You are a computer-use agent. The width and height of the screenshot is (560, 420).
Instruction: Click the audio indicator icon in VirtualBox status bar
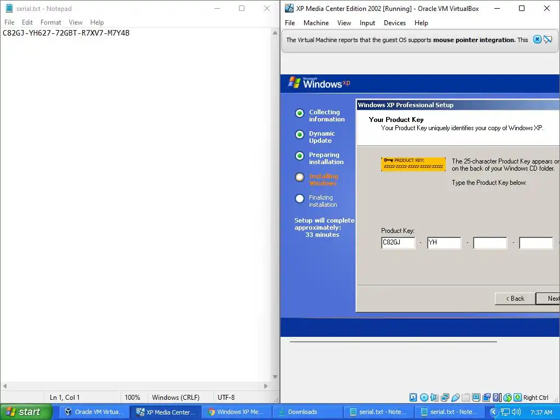(x=434, y=397)
